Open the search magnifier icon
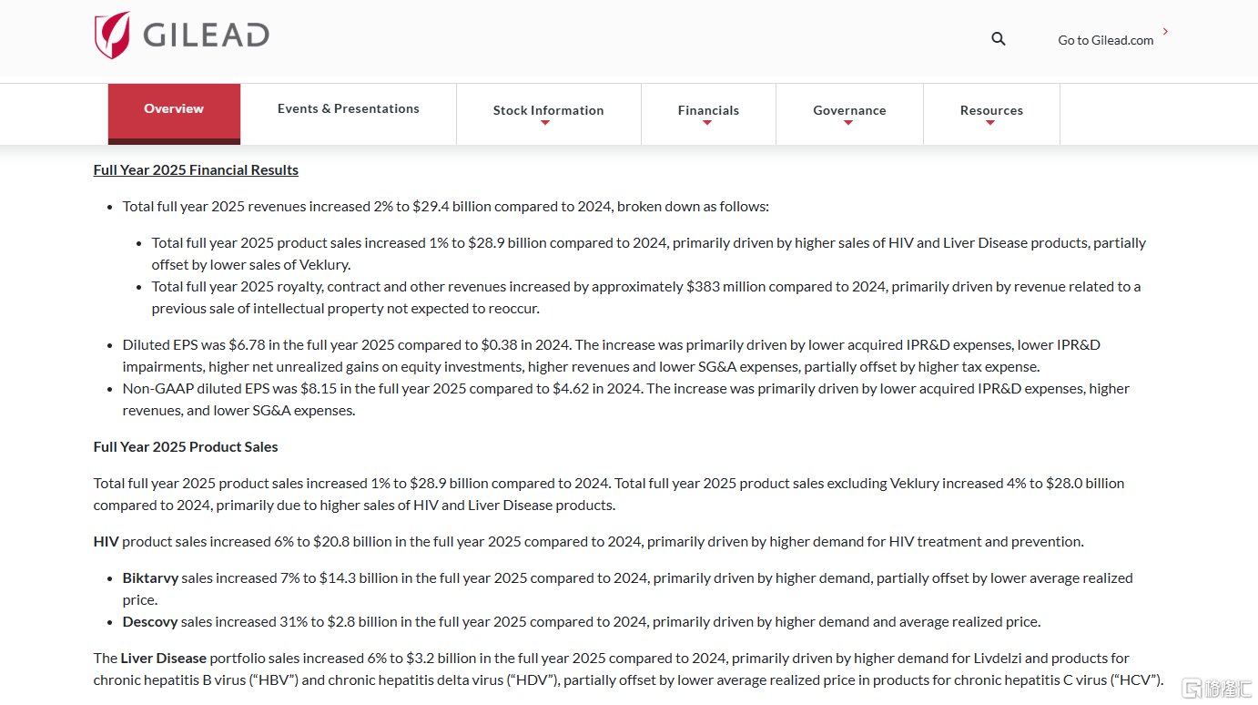 [999, 39]
